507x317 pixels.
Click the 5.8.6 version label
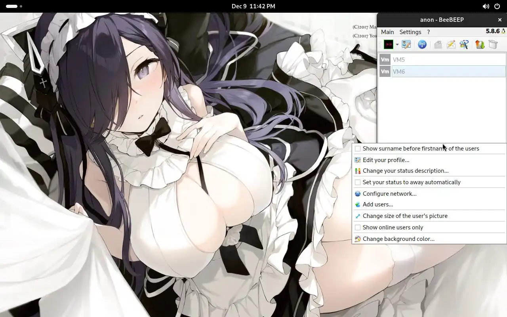point(493,31)
